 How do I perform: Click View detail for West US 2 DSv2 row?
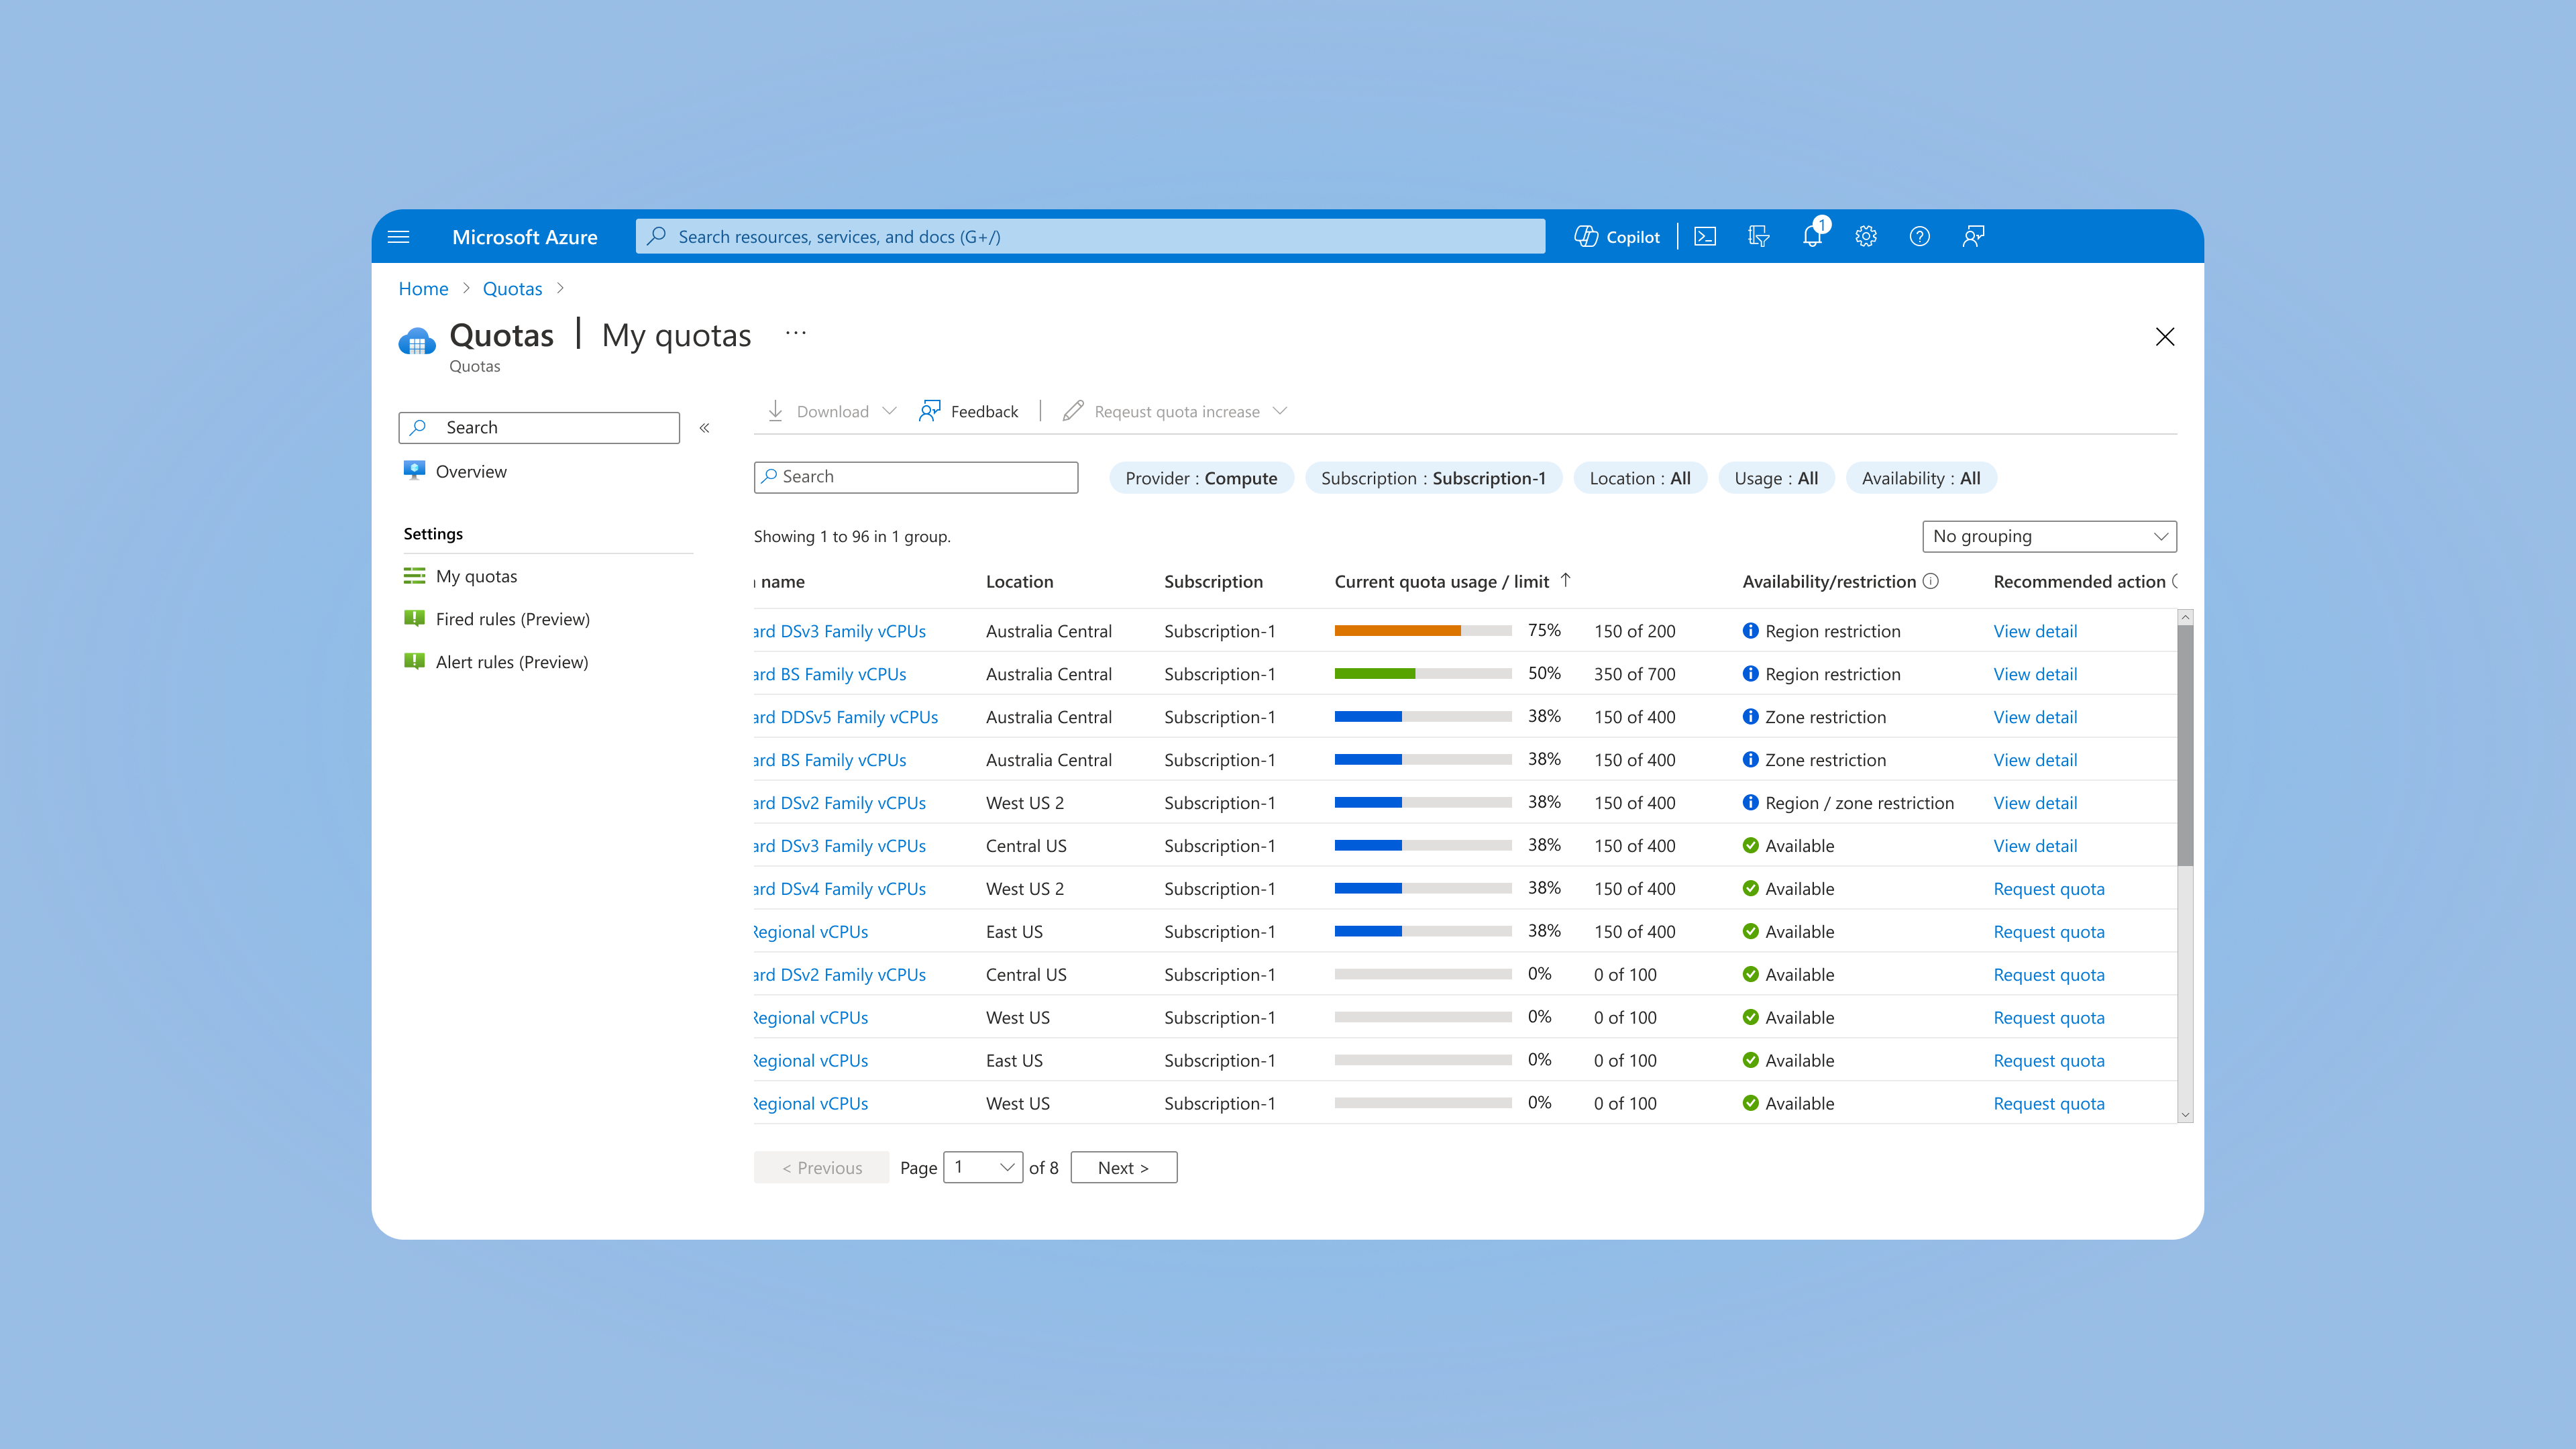point(2035,803)
